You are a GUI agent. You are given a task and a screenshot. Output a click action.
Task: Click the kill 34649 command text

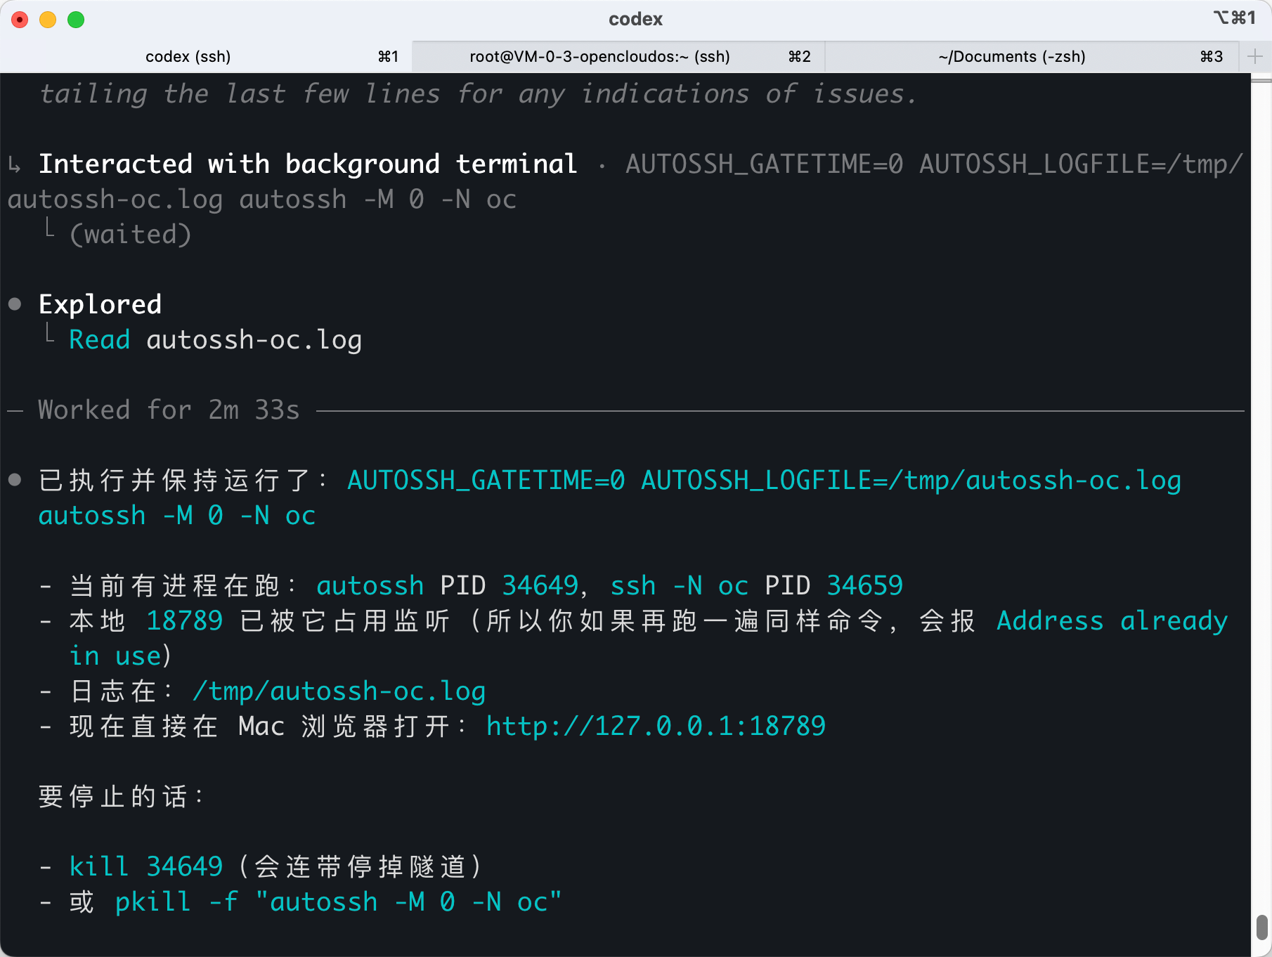(x=146, y=866)
